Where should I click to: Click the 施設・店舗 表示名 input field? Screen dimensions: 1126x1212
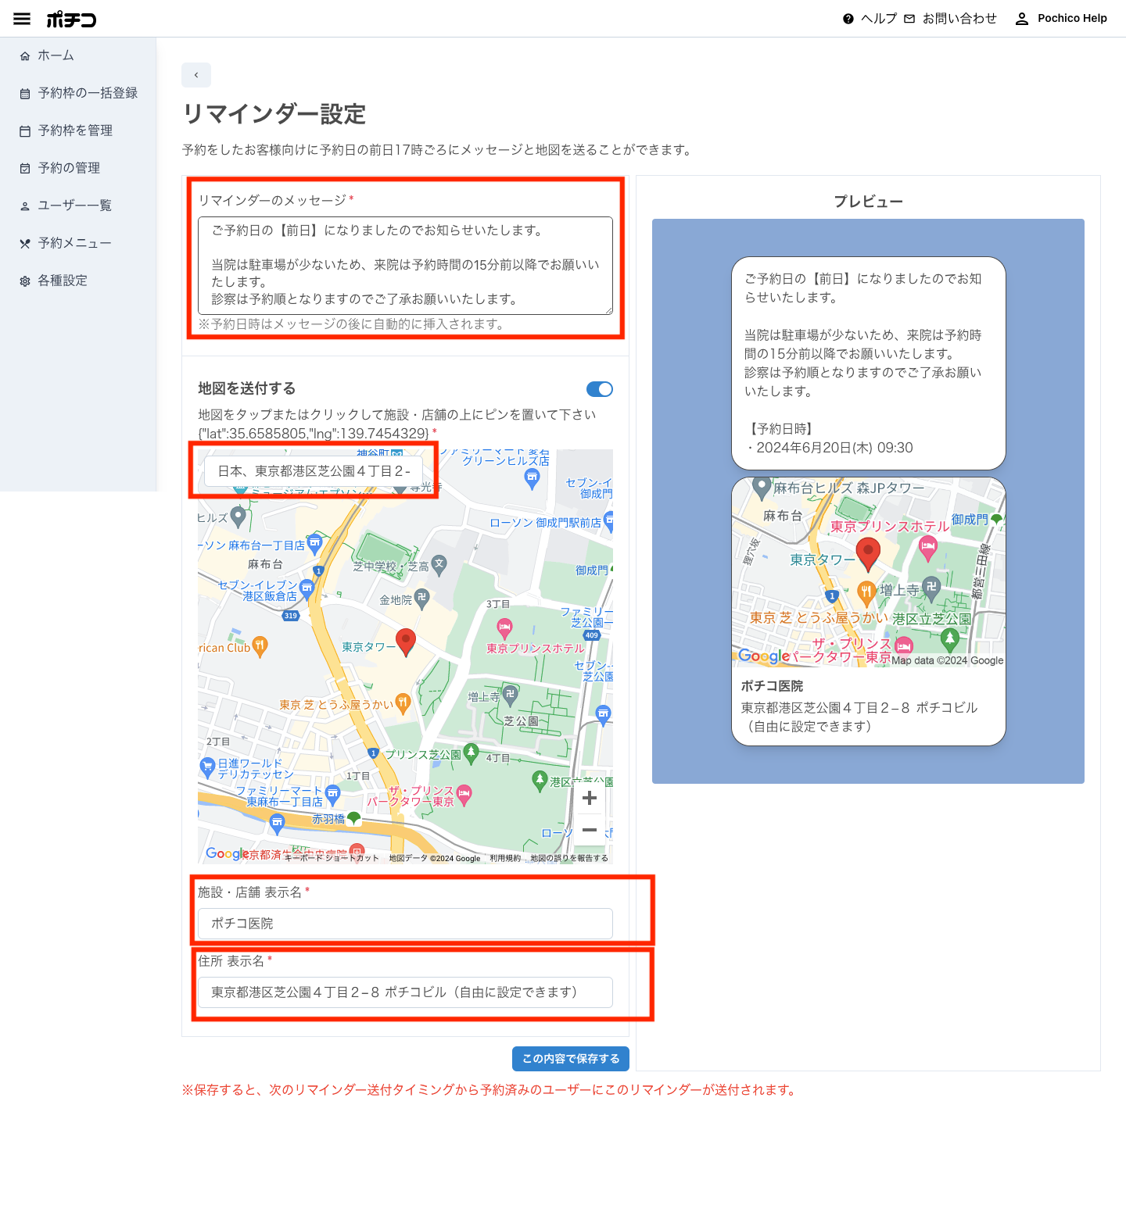[405, 924]
